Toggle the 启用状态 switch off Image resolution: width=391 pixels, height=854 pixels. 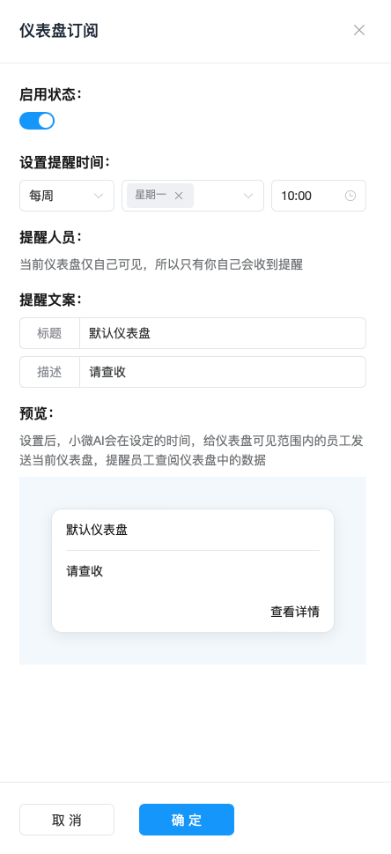click(37, 121)
